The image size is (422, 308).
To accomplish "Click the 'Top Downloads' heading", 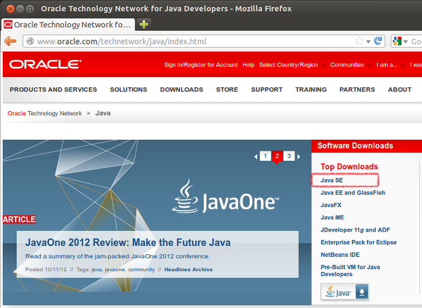I will coord(349,167).
